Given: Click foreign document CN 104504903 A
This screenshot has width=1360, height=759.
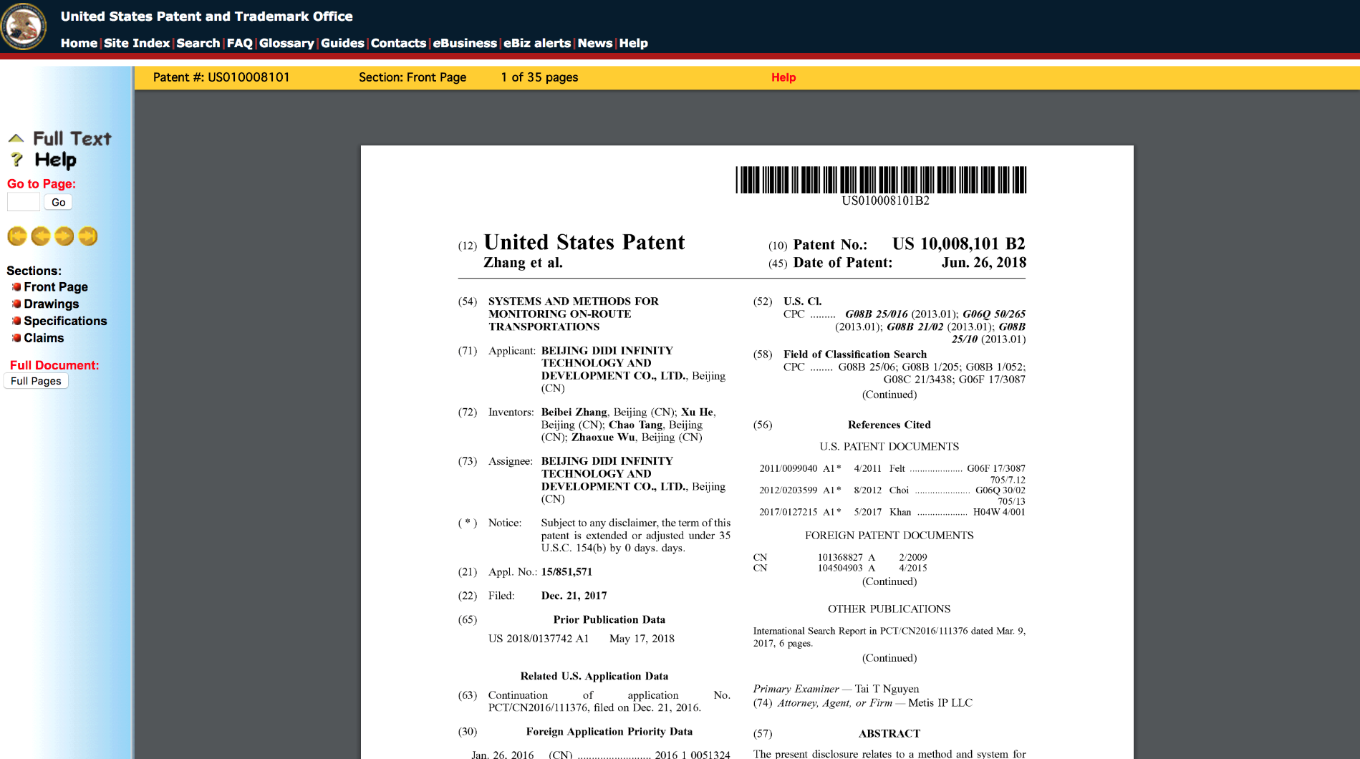Looking at the screenshot, I should pyautogui.click(x=840, y=568).
